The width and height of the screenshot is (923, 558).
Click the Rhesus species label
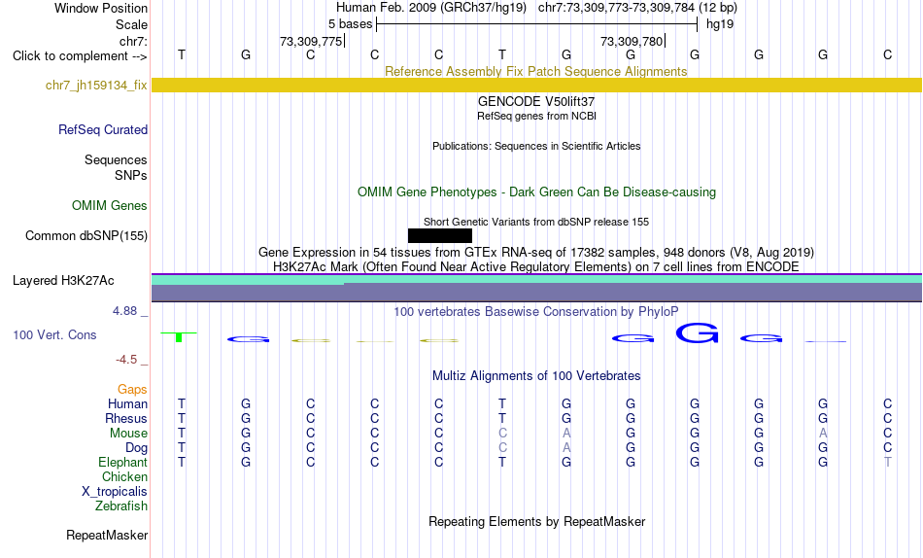(126, 418)
